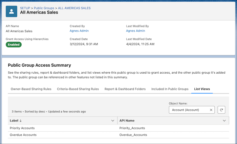Open Agnes Admin under Last Modified By

[x=135, y=31]
